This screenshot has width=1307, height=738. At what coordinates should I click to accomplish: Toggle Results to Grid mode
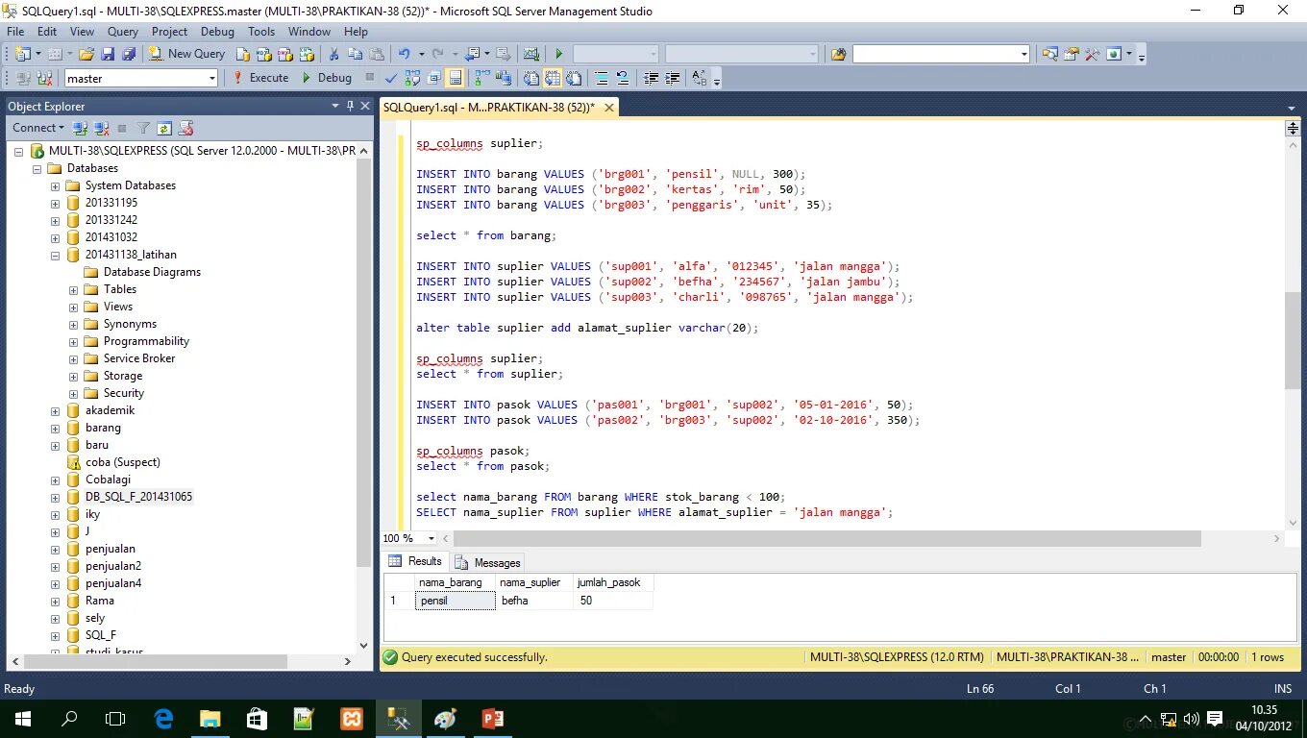click(553, 78)
